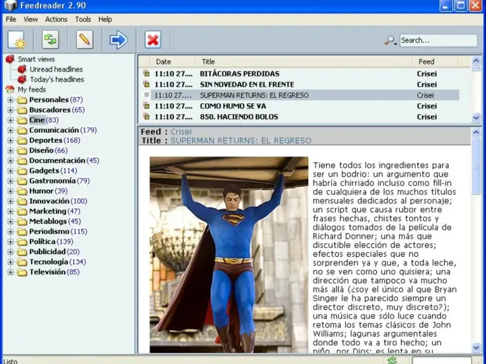The image size is (486, 364).
Task: Click headline list scrollbar up arrow
Action: point(476,61)
